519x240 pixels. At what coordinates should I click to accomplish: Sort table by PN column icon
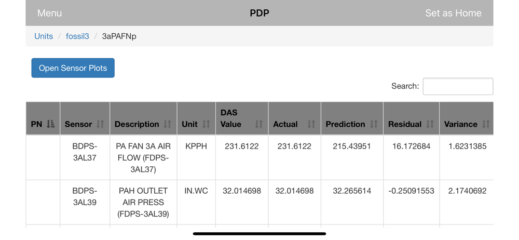[x=51, y=124]
